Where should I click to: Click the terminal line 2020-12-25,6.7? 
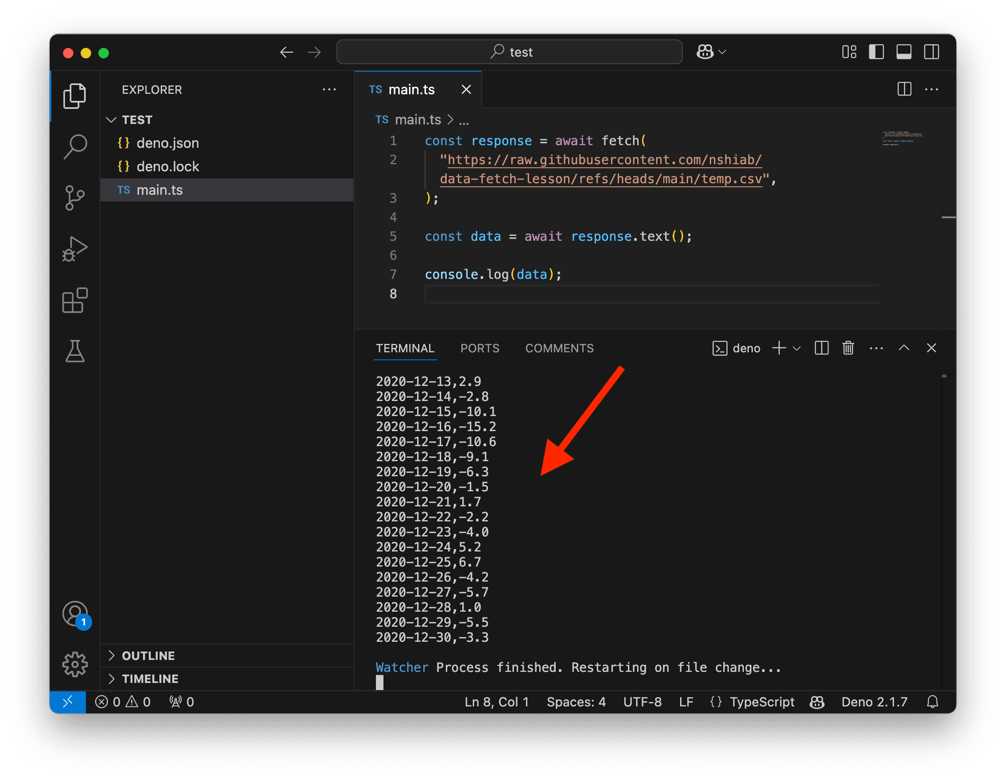pyautogui.click(x=428, y=562)
